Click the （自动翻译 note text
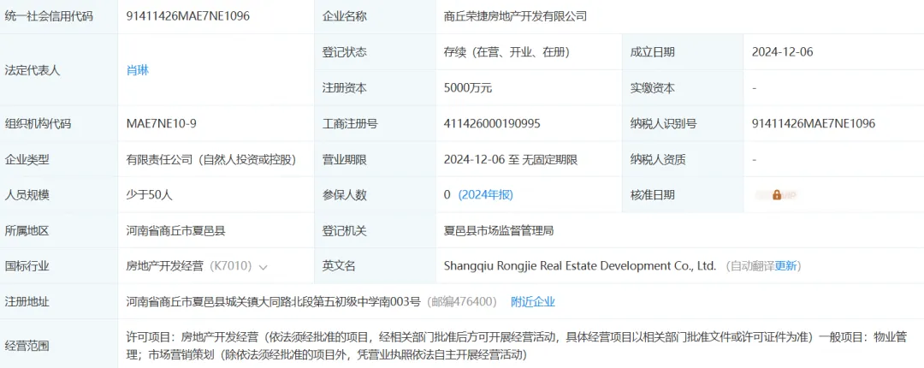Image resolution: width=924 pixels, height=368 pixels. coord(749,266)
